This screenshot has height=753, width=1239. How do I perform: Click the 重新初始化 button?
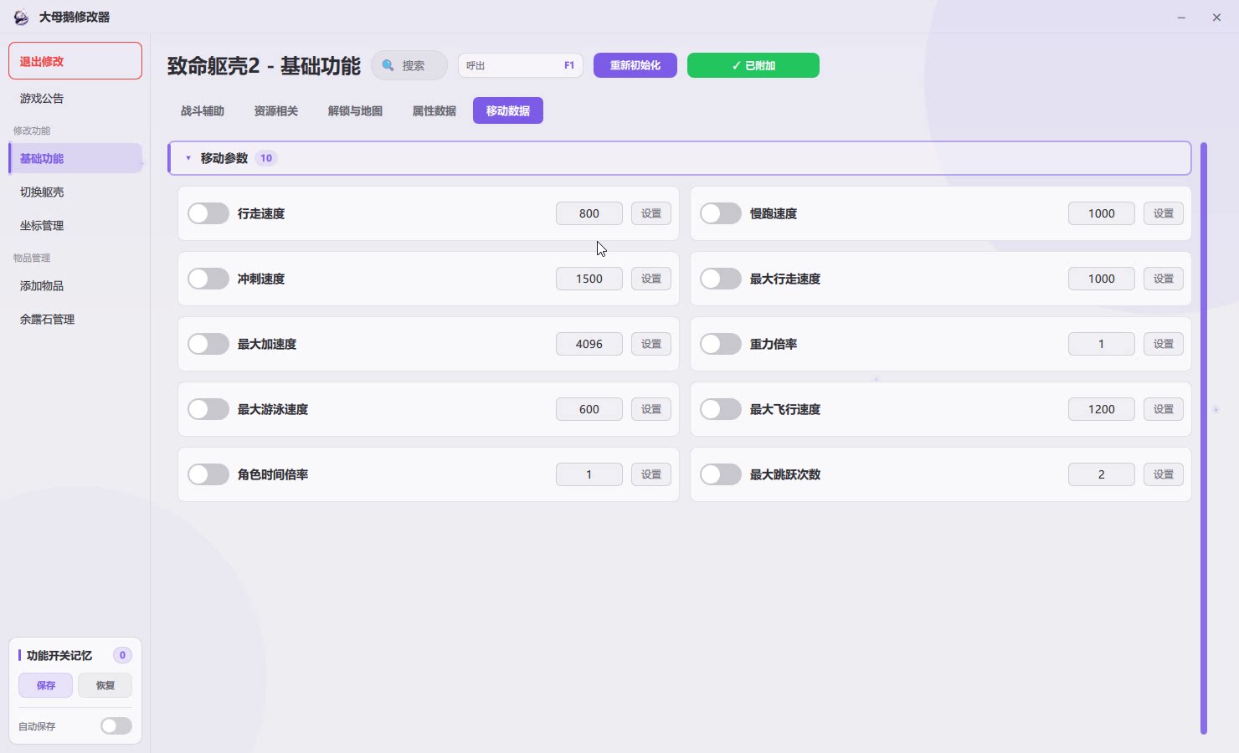point(635,65)
